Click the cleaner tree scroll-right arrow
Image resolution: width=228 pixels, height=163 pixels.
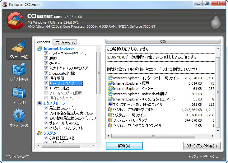93,145
